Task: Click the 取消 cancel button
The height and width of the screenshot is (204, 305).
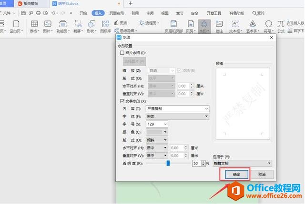Action: pyautogui.click(x=262, y=175)
